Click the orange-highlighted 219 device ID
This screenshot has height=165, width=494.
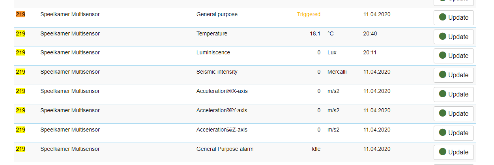pos(21,14)
